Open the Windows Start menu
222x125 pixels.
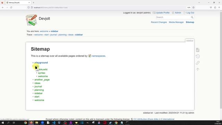tap(3, 123)
